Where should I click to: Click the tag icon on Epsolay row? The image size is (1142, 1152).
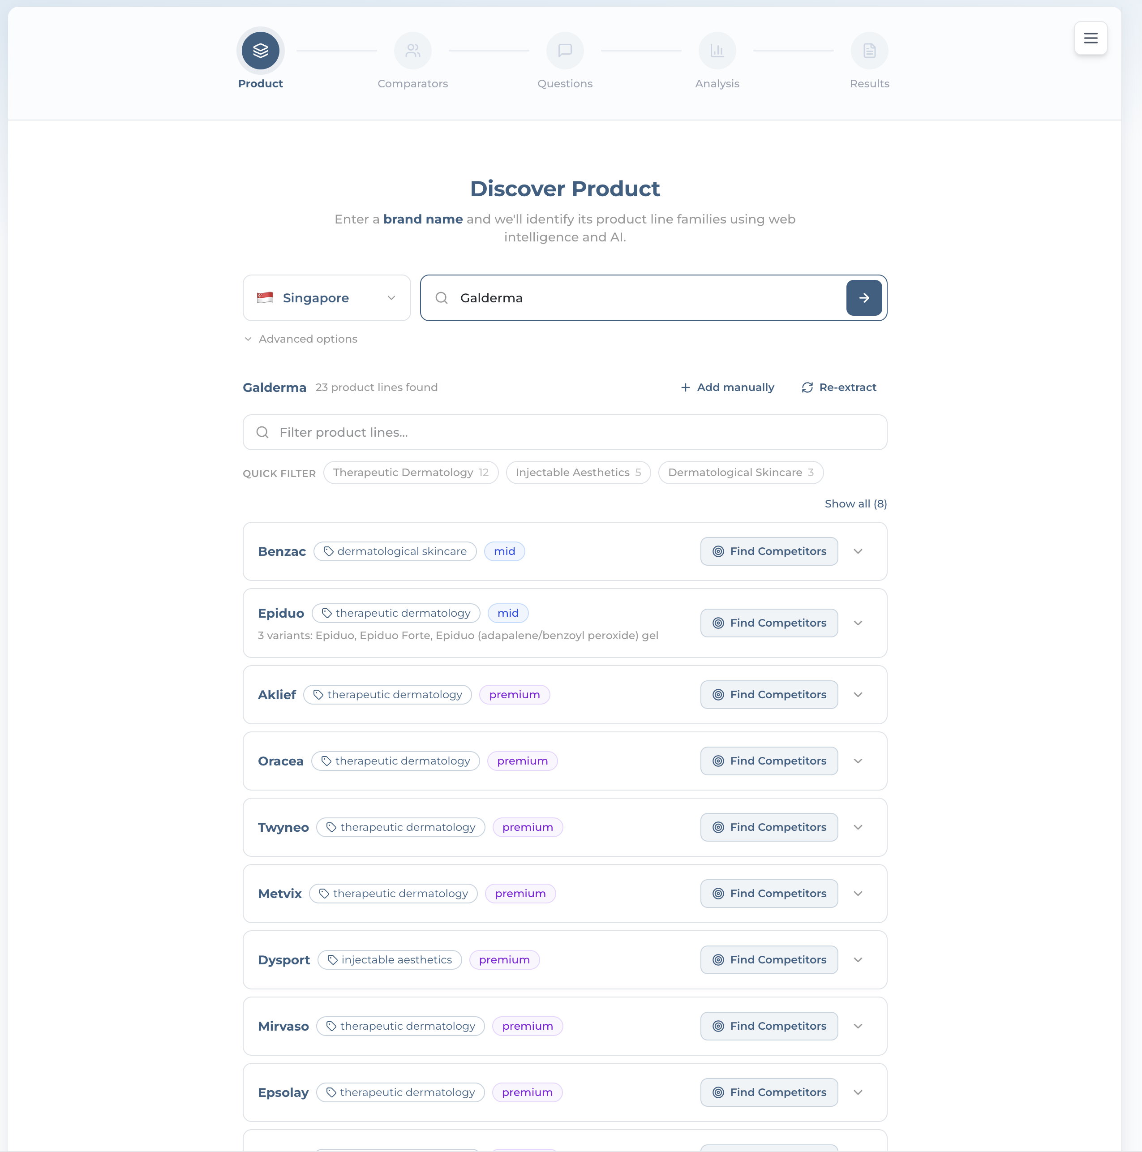(x=331, y=1092)
